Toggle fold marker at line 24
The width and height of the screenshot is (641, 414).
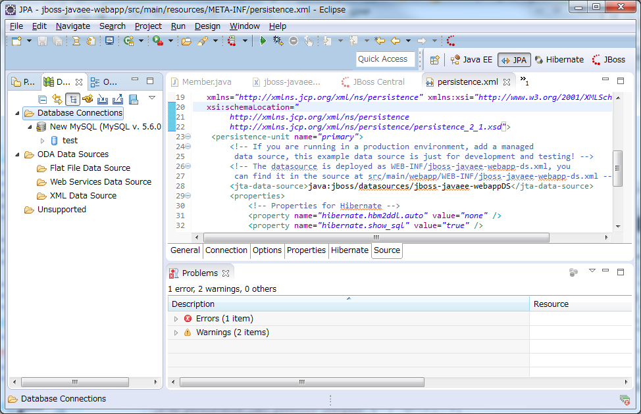[x=188, y=147]
